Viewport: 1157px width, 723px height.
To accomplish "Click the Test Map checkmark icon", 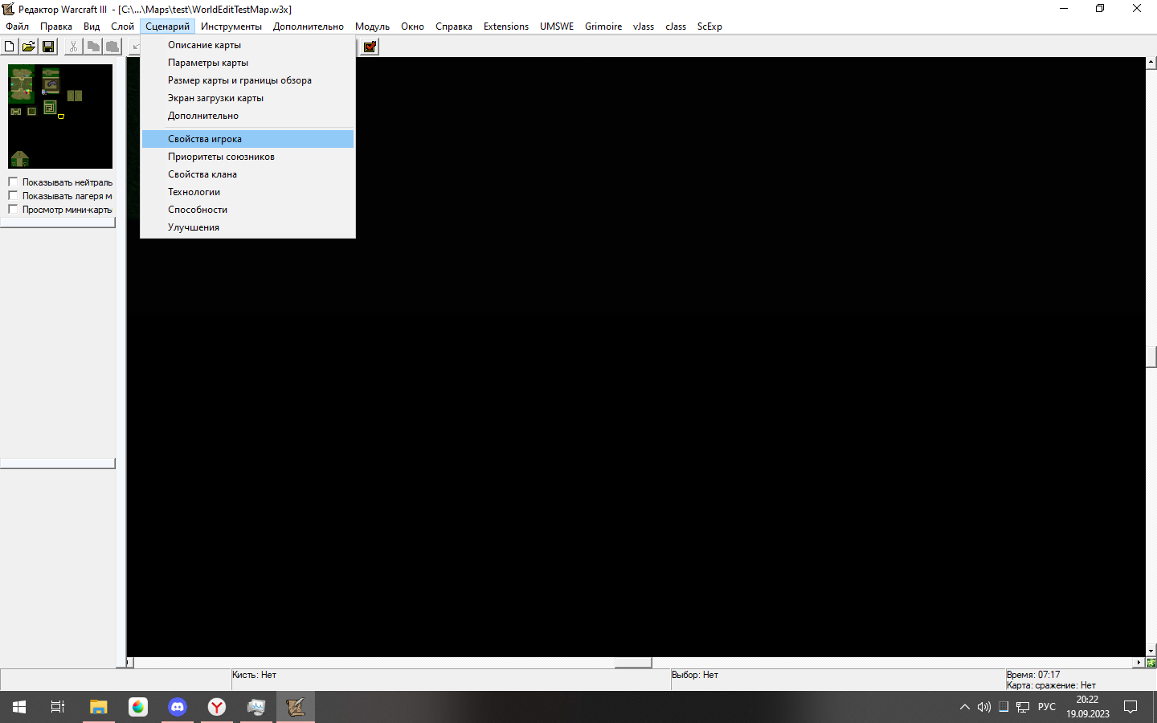I will (x=370, y=47).
